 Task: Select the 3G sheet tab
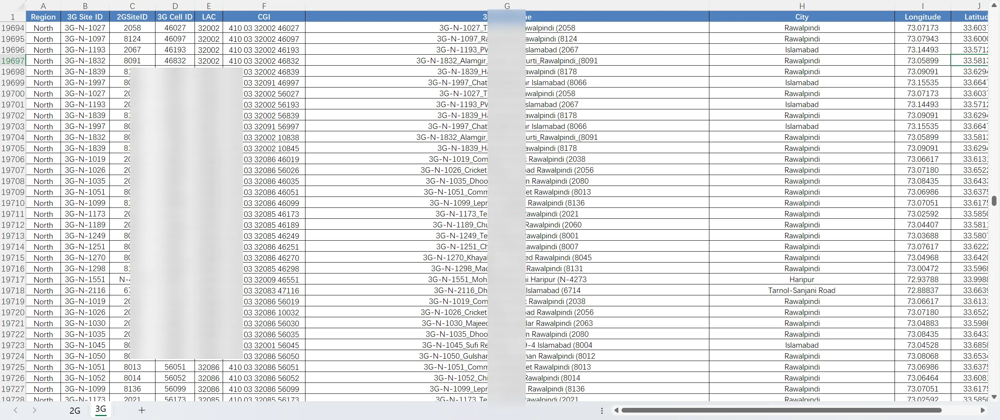point(101,409)
